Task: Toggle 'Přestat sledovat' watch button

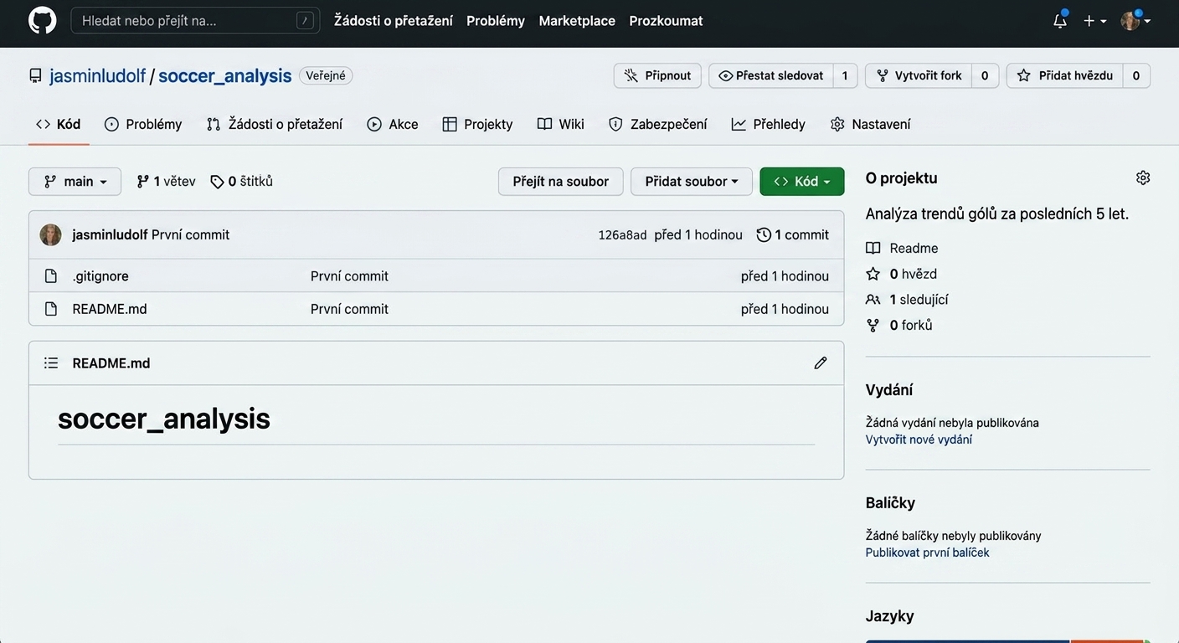Action: click(771, 75)
